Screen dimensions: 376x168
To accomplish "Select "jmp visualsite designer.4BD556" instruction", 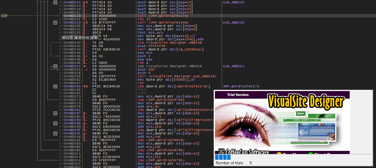I will click(170, 66).
